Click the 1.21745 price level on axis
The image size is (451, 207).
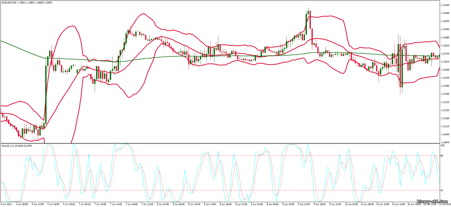(x=445, y=53)
